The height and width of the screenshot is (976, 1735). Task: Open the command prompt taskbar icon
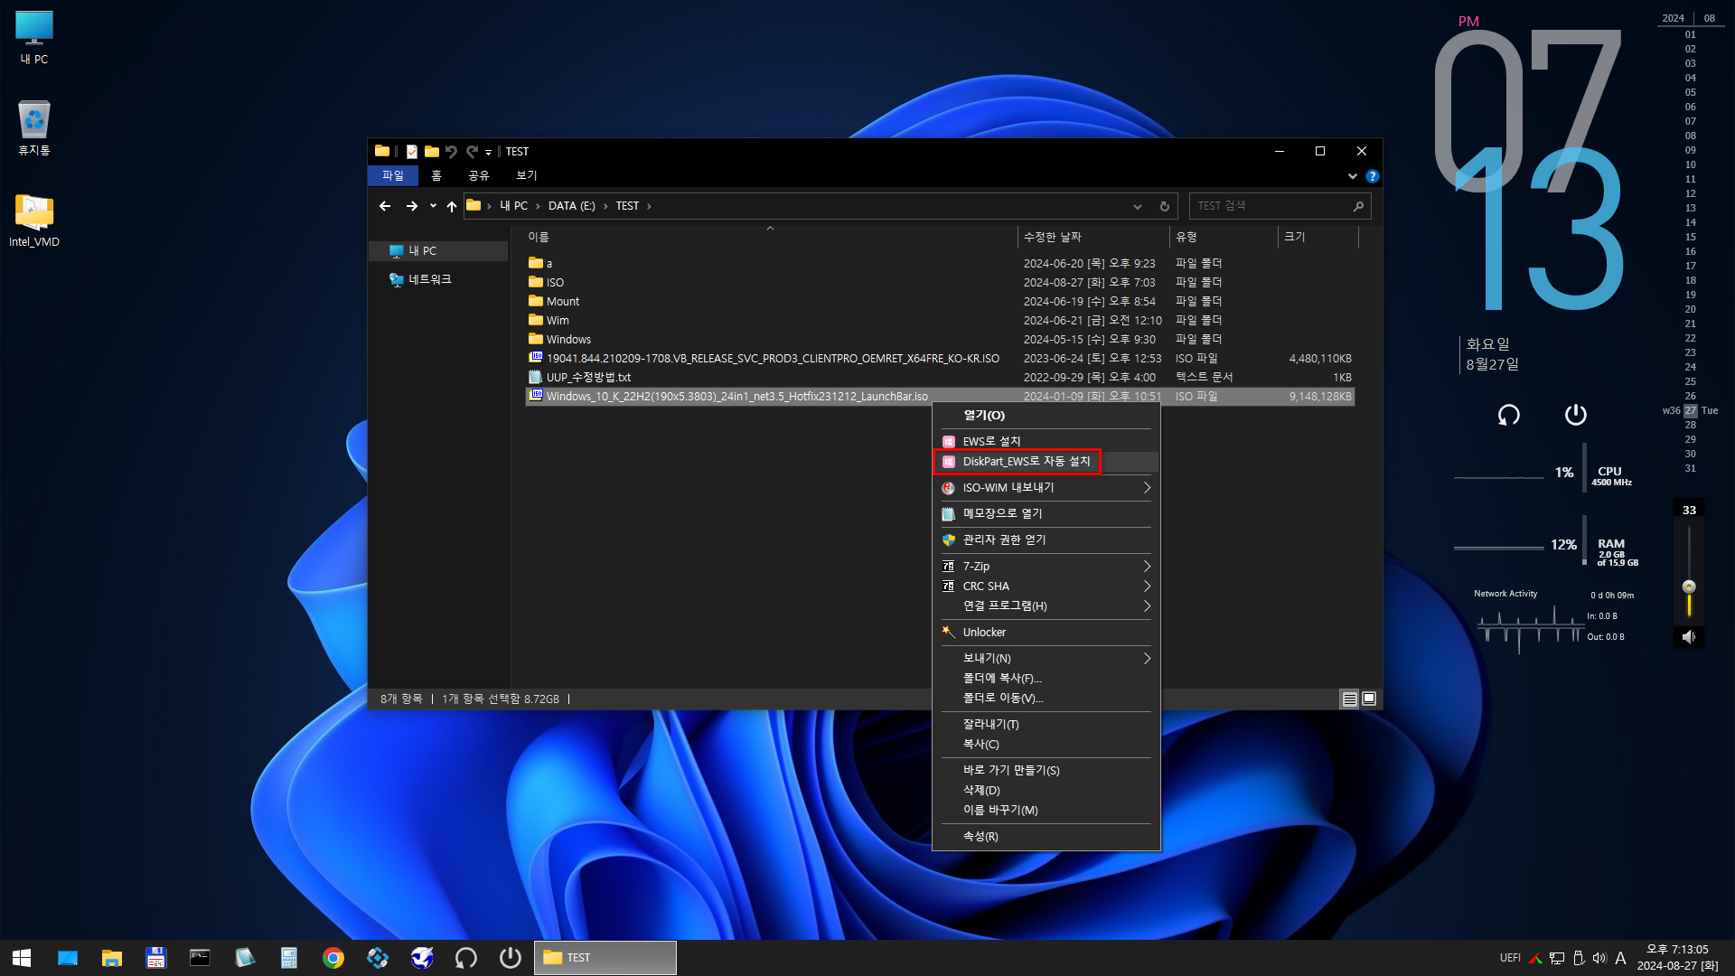200,958
